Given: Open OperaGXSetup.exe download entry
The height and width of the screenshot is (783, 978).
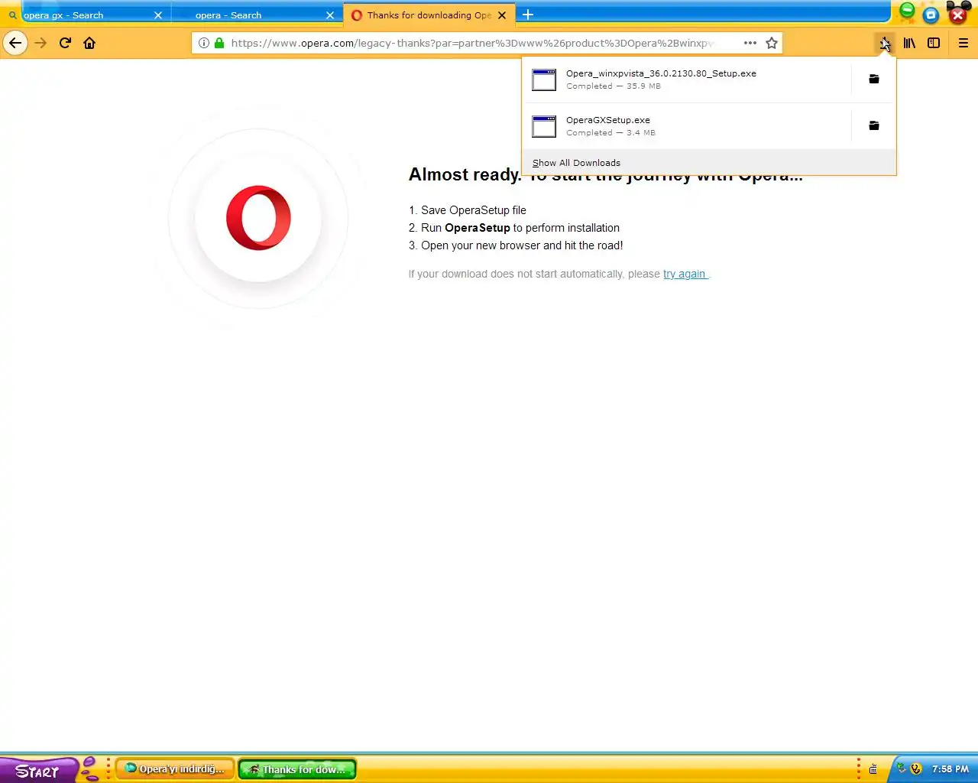Looking at the screenshot, I should [686, 126].
